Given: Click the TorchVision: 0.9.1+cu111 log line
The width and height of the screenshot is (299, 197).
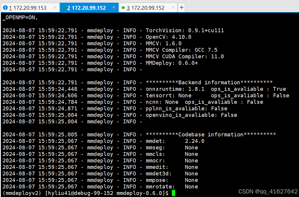Looking at the screenshot, I should [x=185, y=30].
